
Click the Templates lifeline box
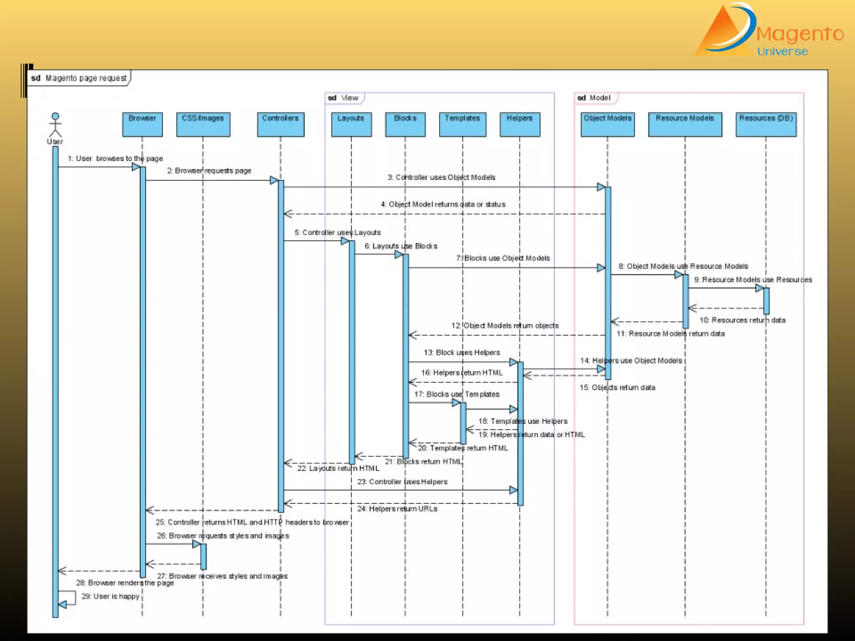tap(462, 124)
